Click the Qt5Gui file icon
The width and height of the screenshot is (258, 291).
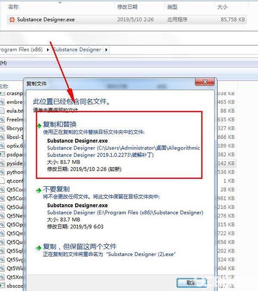click(2, 207)
